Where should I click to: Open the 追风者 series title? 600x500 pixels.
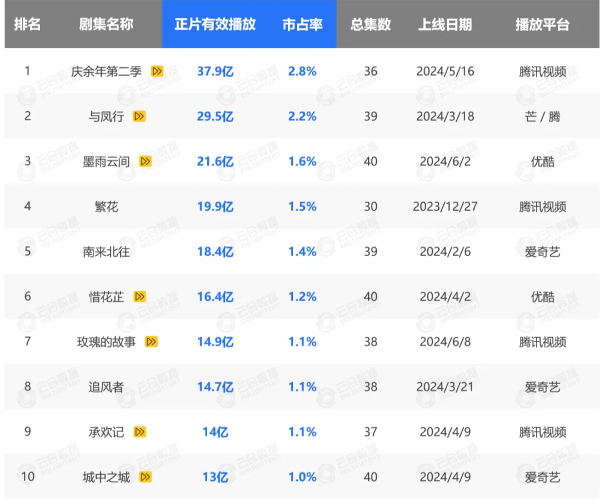click(x=106, y=387)
